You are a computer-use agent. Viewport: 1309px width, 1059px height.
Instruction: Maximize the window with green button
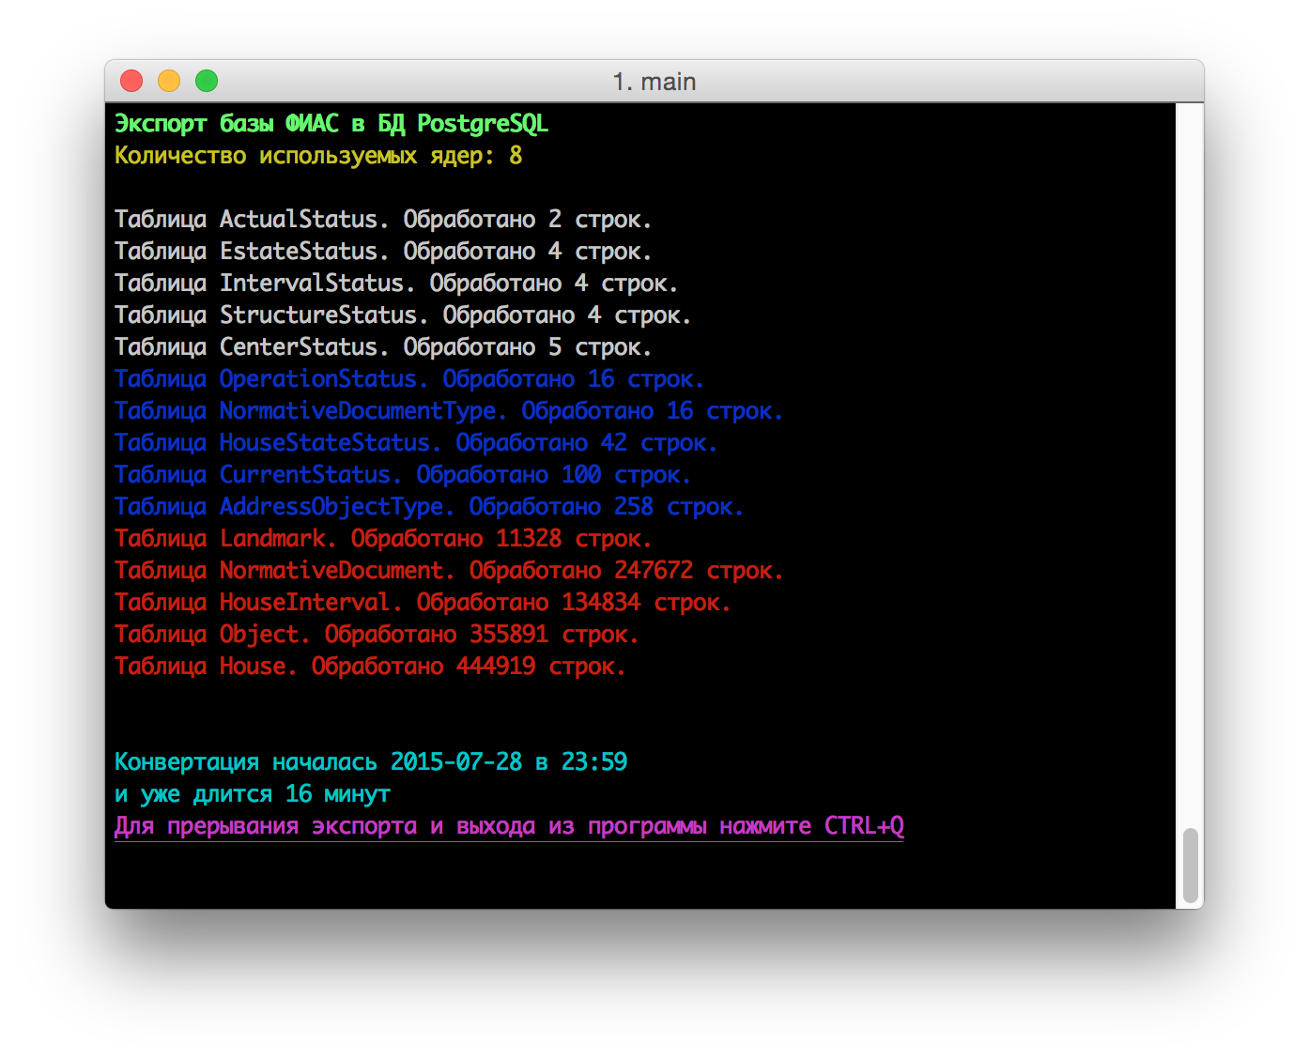(207, 81)
